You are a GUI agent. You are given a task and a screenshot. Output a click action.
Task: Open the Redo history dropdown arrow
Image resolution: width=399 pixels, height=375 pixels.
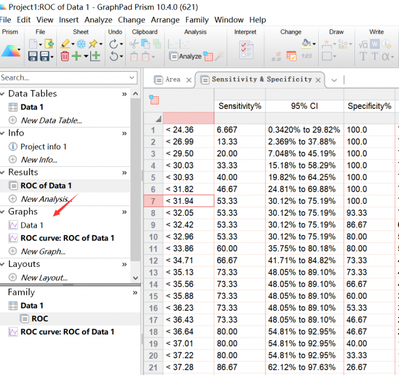pyautogui.click(x=121, y=44)
